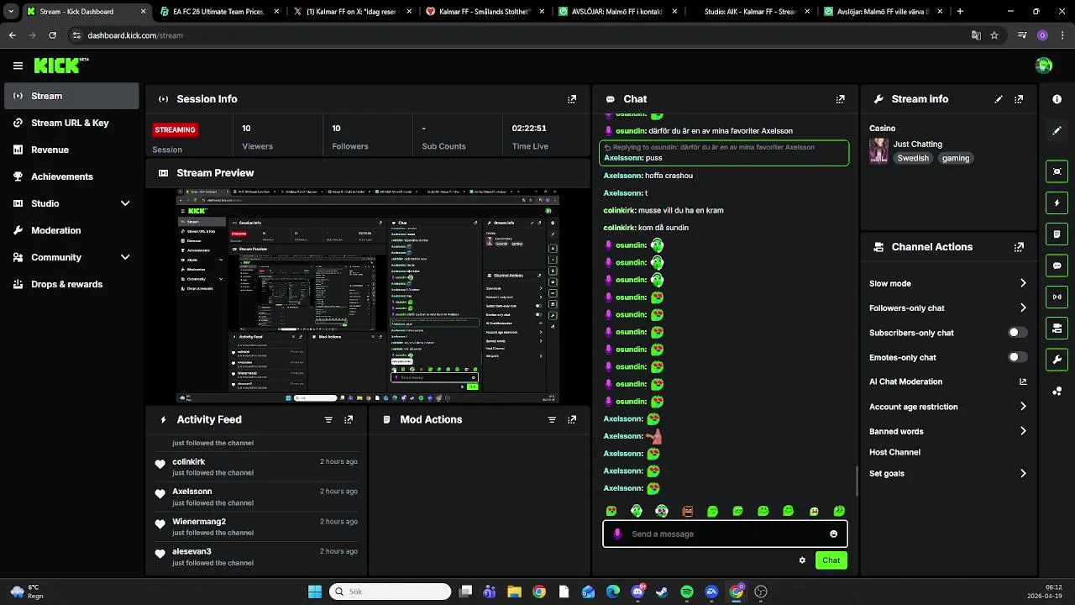Toggle the wrench stream info icon in right sidebar
The height and width of the screenshot is (605, 1075).
click(1057, 360)
